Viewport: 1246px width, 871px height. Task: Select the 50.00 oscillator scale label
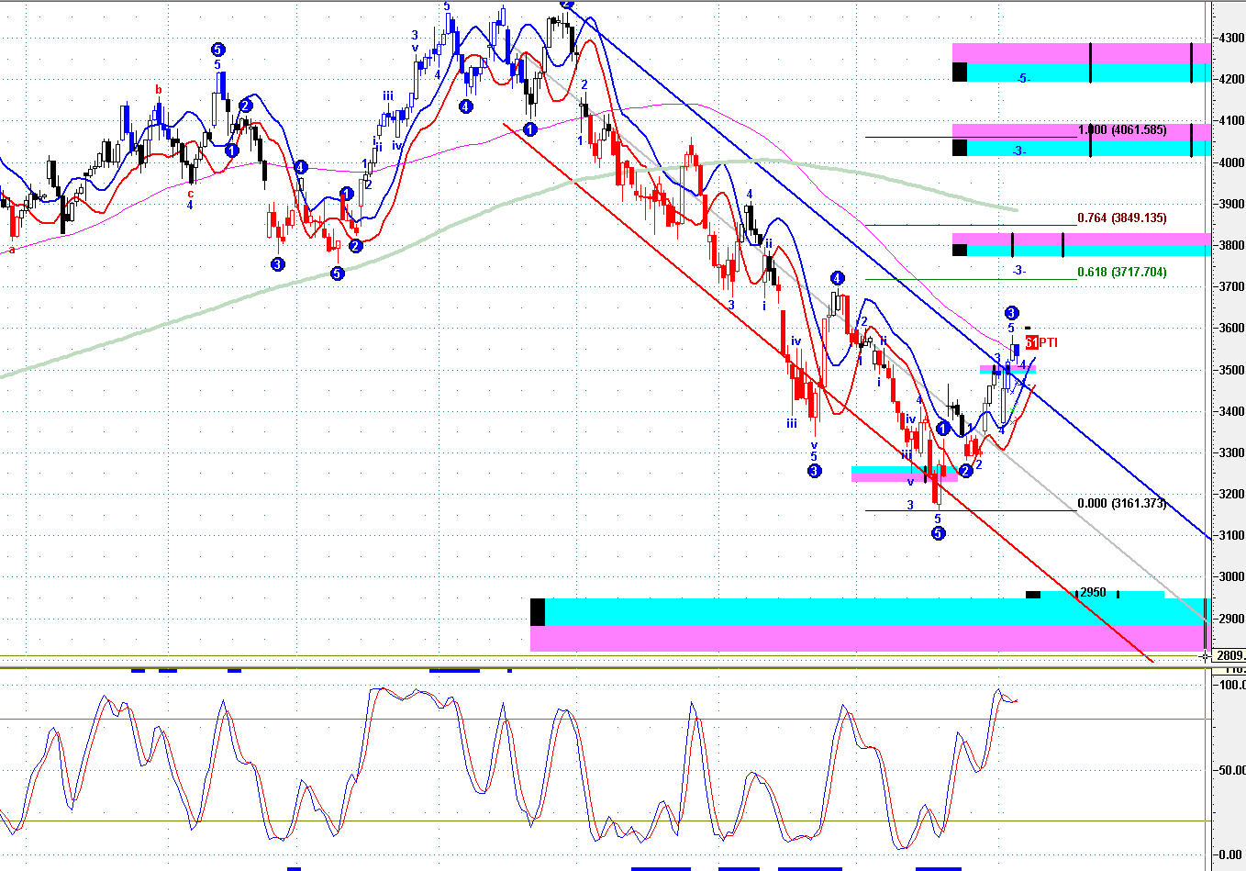click(x=1231, y=770)
